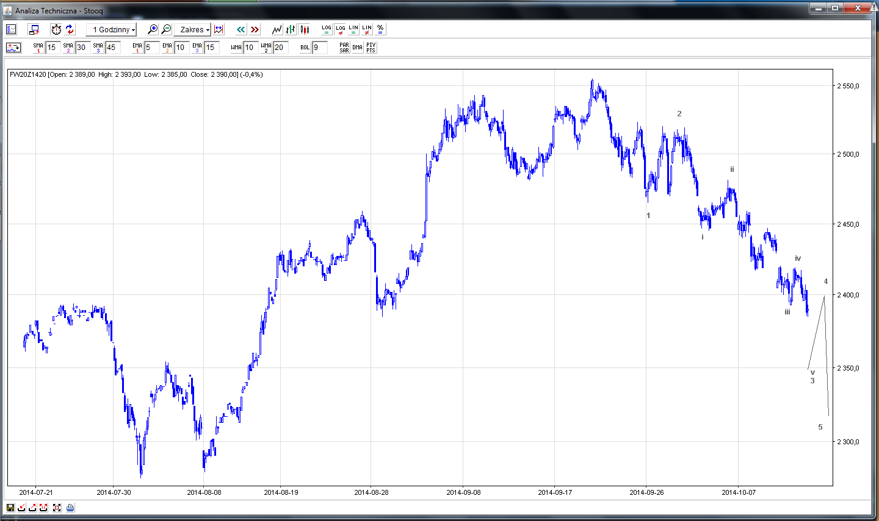The width and height of the screenshot is (879, 521).
Task: Toggle the SMA 1 moving average
Action: pos(38,48)
